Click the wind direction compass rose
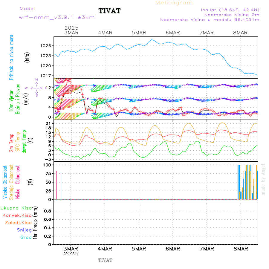Image resolution: width=269 pixels, height=269 pixels. pyautogui.click(x=36, y=88)
